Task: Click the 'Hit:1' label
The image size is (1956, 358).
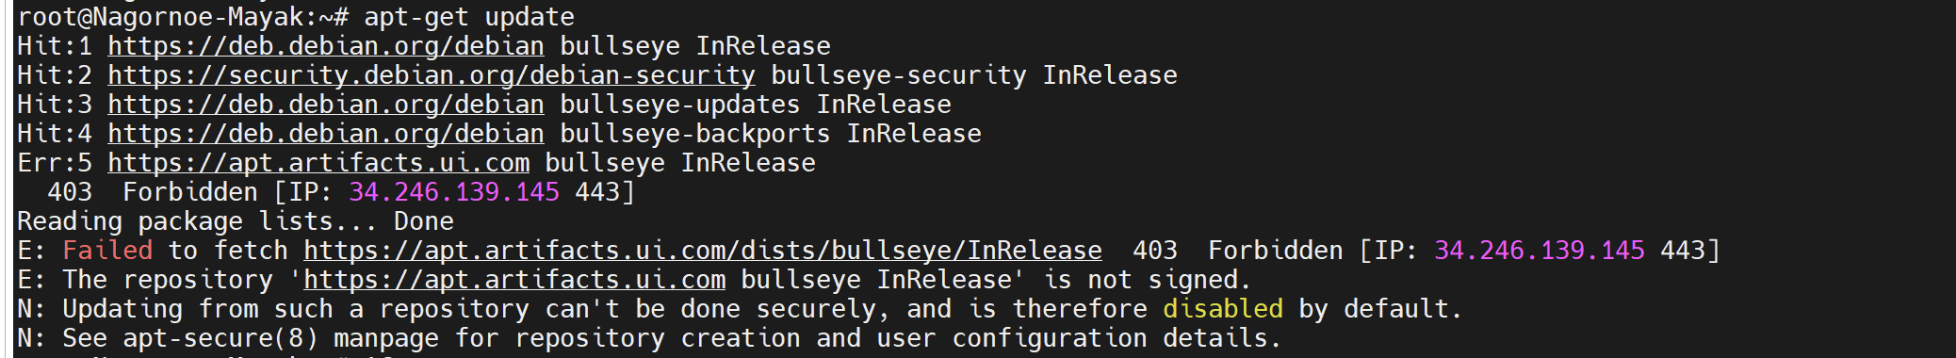Action: point(55,46)
